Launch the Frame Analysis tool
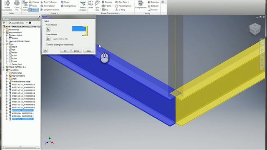The image size is (267, 150). pyautogui.click(x=83, y=6)
